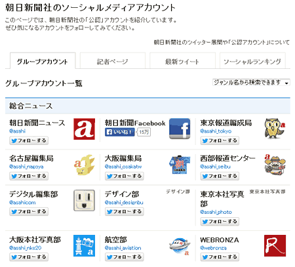Viewport: 295px width, 267px height.
Task: Follow the @asahi_osakatw account
Action: click(125, 176)
